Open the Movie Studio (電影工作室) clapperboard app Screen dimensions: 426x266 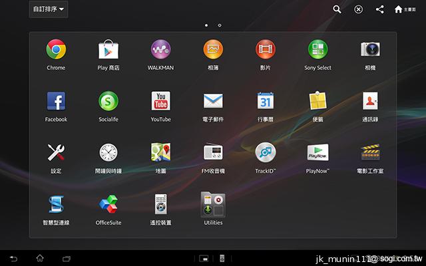tap(370, 152)
